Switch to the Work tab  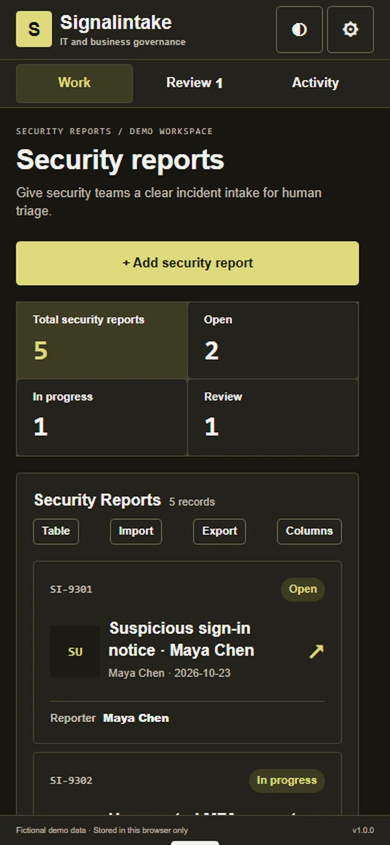click(x=74, y=83)
